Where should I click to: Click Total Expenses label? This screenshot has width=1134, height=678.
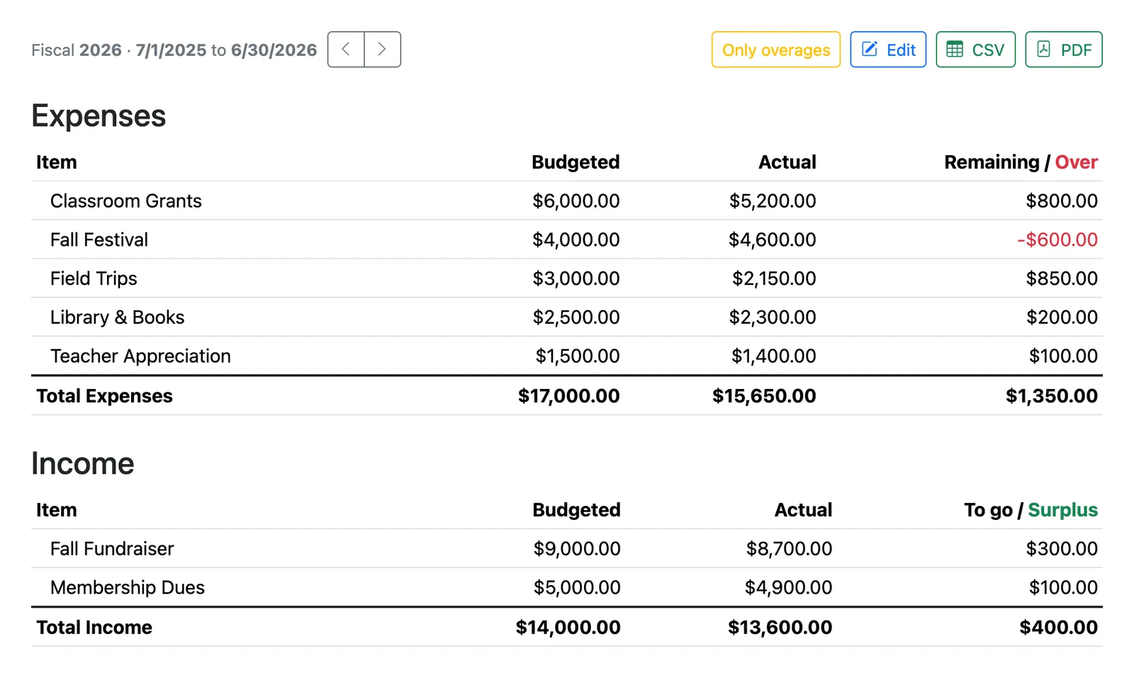click(104, 396)
